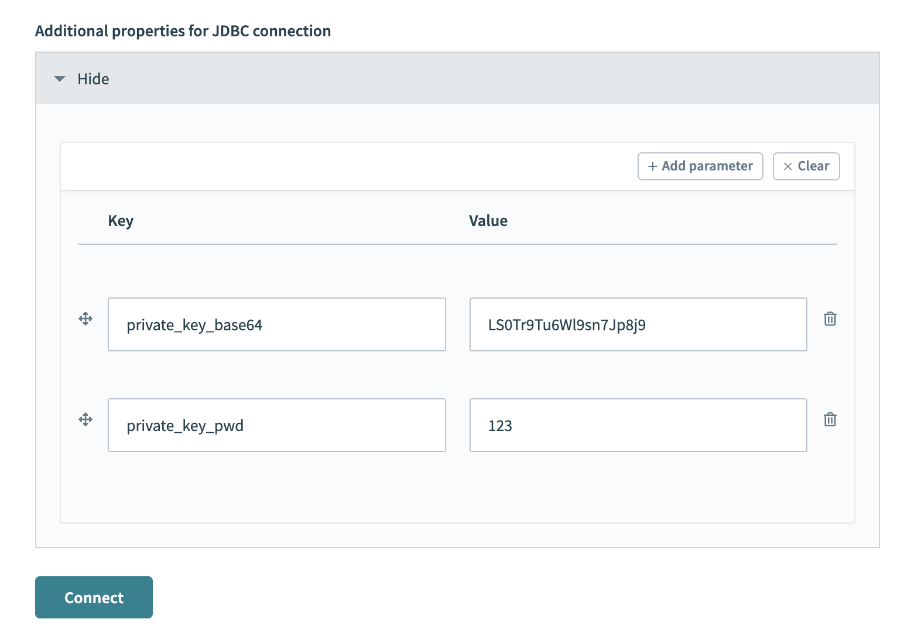Click the Hide label
This screenshot has width=911, height=636.
(93, 78)
